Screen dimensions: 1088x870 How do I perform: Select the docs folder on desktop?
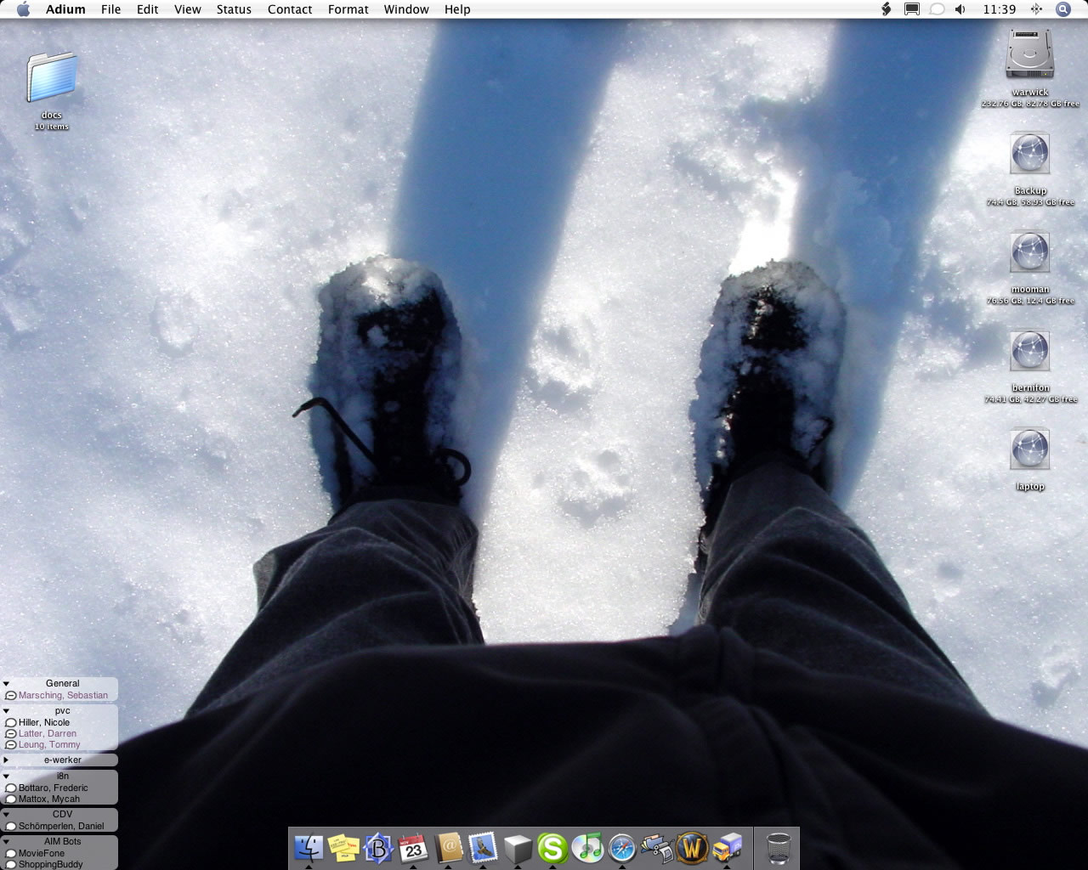pos(52,81)
